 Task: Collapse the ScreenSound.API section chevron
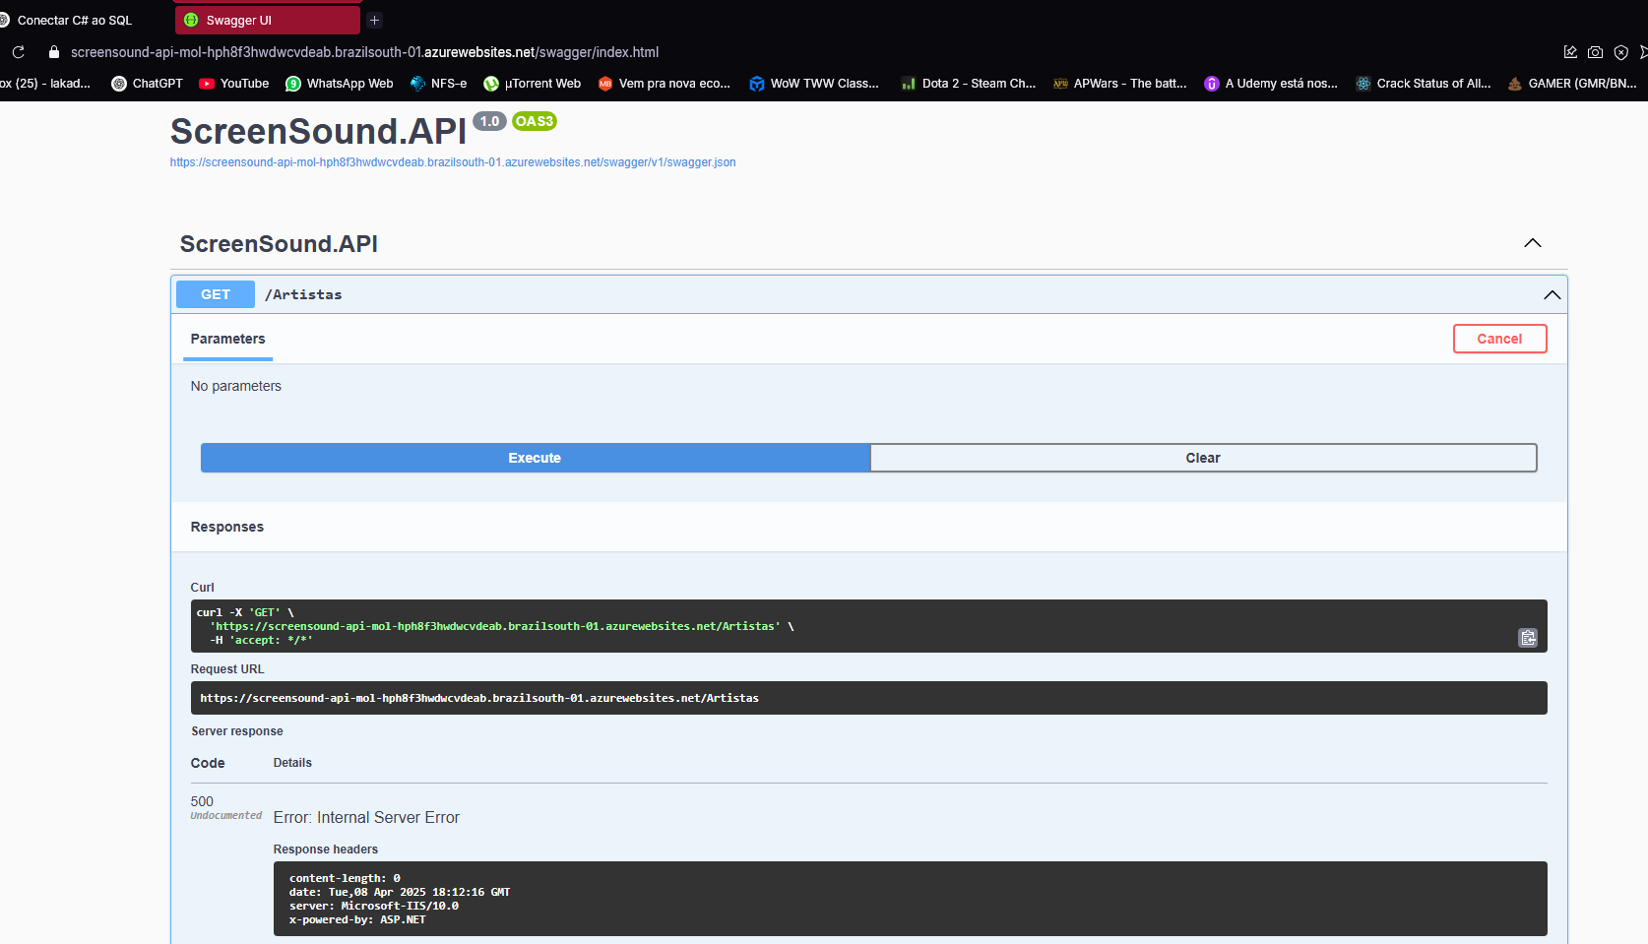(x=1533, y=243)
